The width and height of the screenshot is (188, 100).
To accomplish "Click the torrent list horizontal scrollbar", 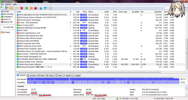I will click(89, 72).
